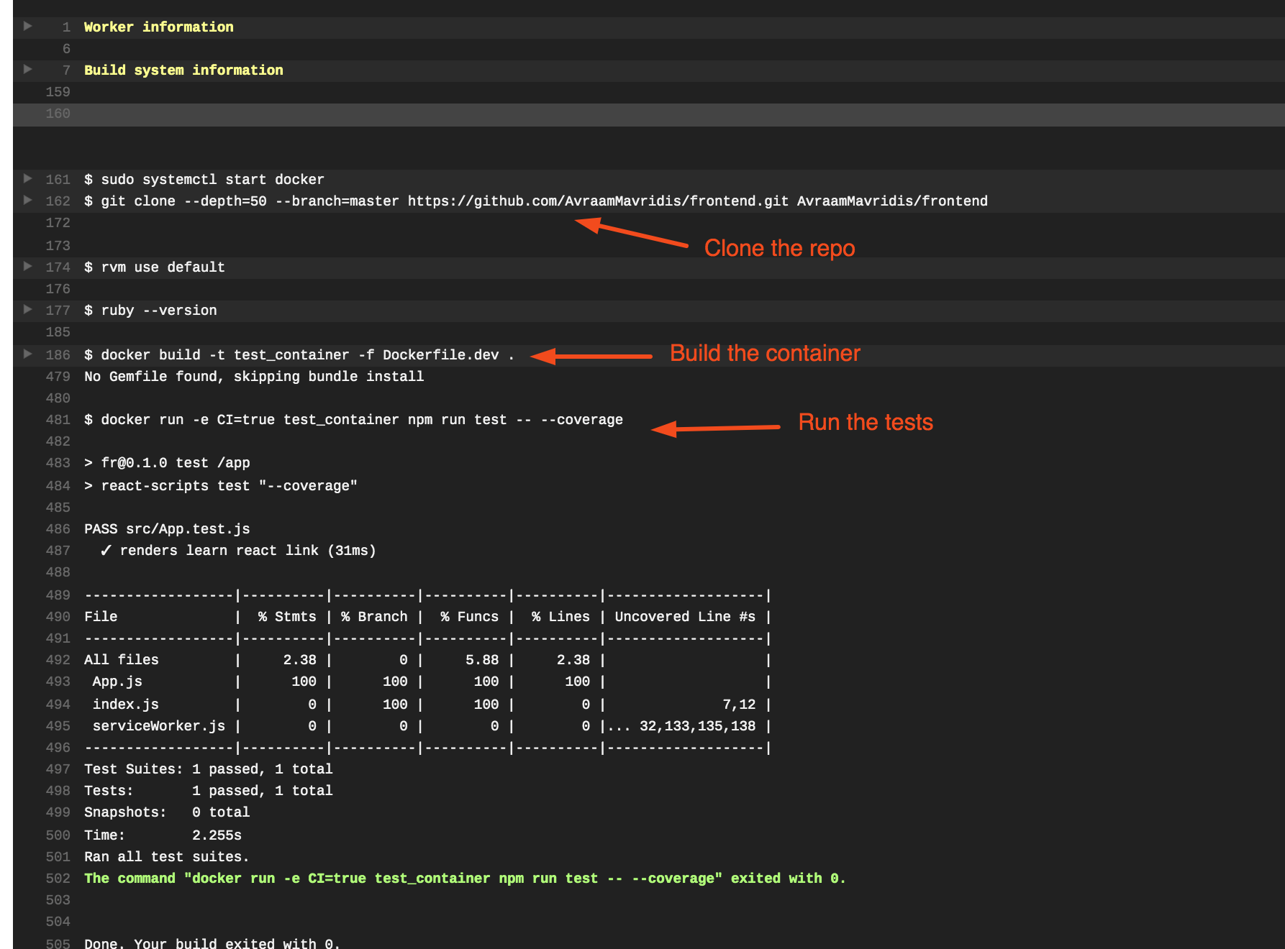This screenshot has height=949, width=1285.
Task: Click 'react-scripts test "--coverage"' line
Action: pyautogui.click(x=221, y=486)
